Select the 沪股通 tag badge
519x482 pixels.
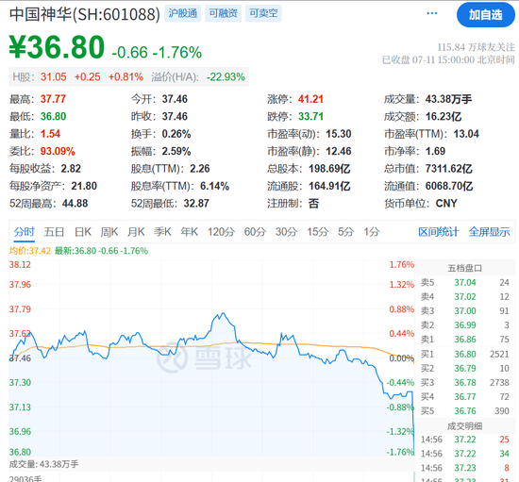pyautogui.click(x=183, y=13)
